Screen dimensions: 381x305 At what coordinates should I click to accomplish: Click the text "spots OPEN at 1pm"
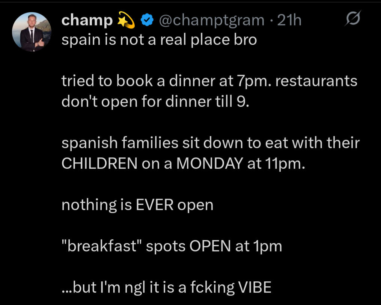point(214,246)
